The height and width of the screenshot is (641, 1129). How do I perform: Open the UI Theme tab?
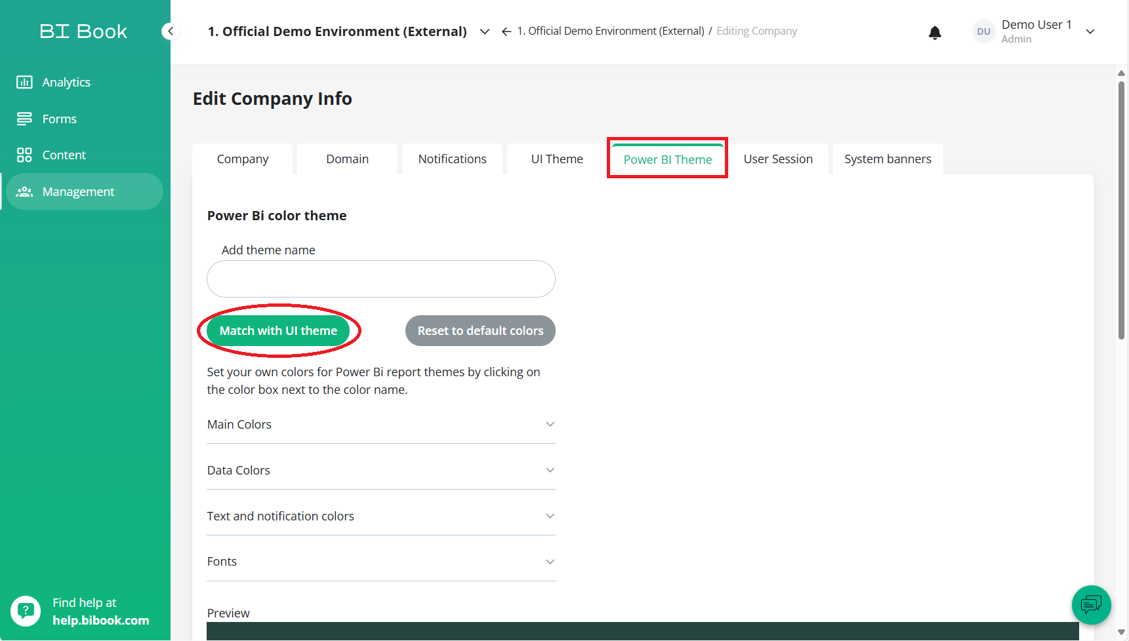(x=557, y=159)
